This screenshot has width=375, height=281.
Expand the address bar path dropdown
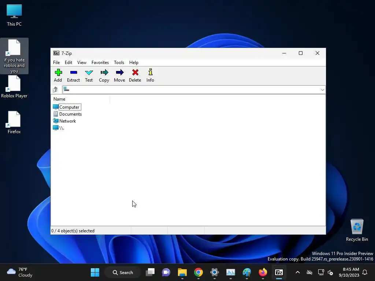(322, 90)
